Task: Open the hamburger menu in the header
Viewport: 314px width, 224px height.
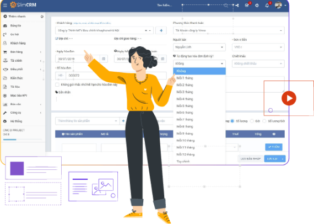Action: click(x=5, y=5)
